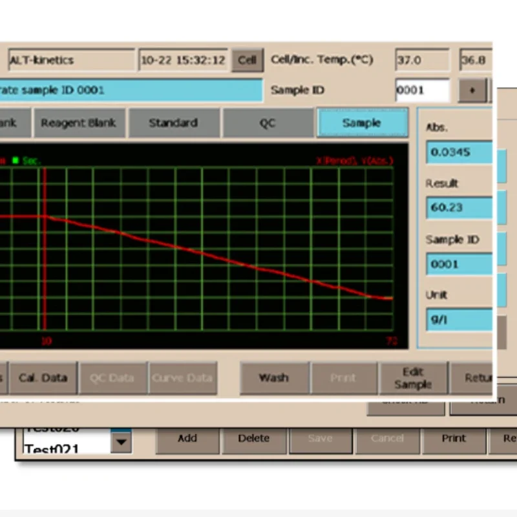Open Cal. Data
The height and width of the screenshot is (517, 517).
click(43, 378)
